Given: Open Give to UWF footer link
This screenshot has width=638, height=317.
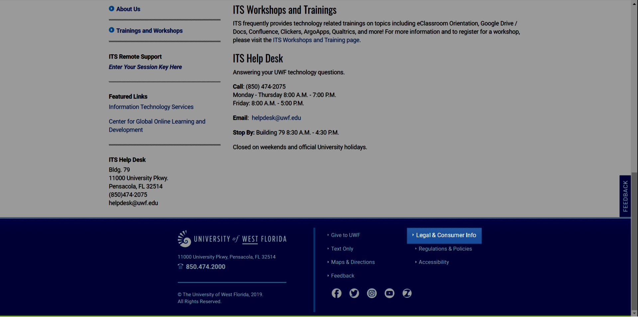Looking at the screenshot, I should [345, 235].
